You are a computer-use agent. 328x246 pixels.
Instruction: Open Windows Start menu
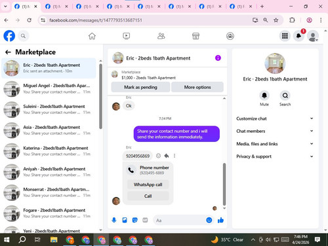[7, 239]
